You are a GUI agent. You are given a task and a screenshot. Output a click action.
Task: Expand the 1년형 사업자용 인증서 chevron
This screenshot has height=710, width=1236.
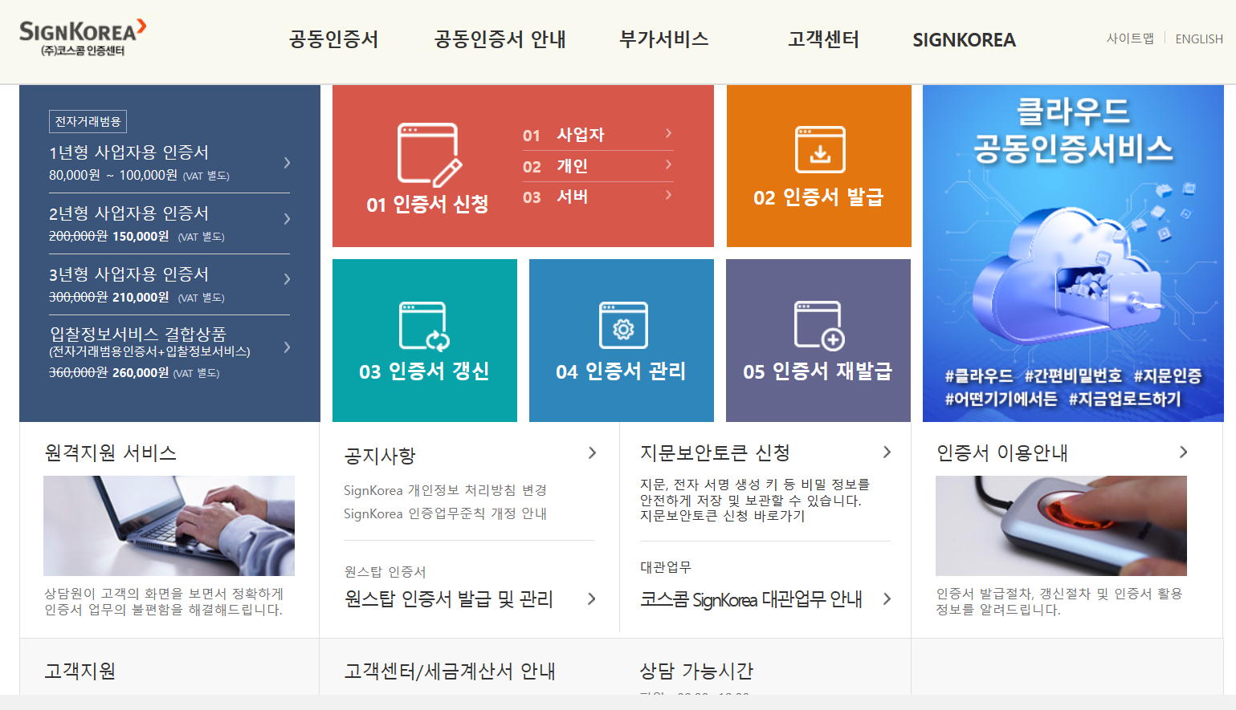[287, 162]
